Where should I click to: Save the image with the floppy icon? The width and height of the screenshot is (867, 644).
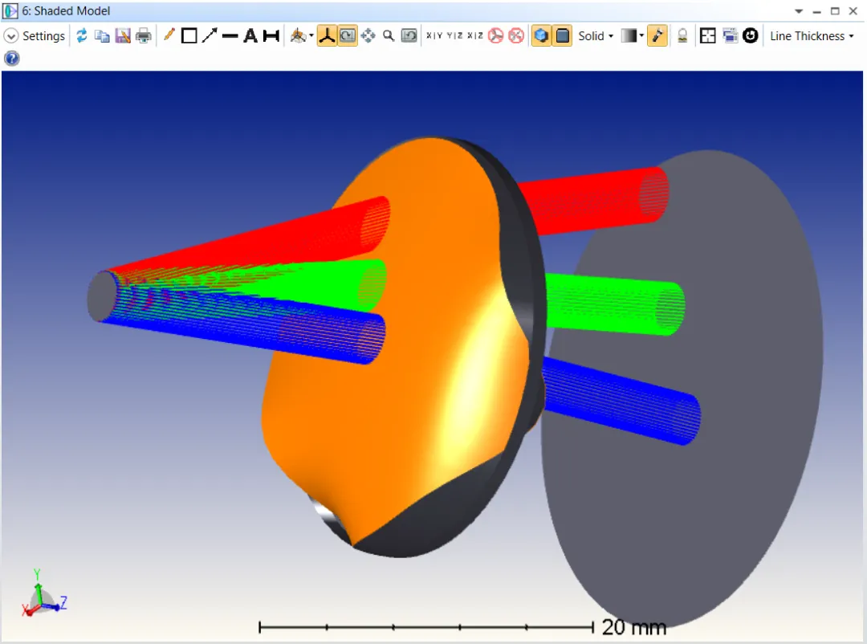123,36
